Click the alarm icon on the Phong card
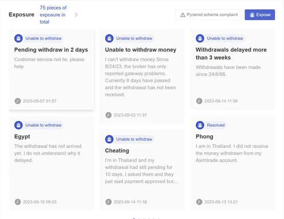The image size is (284, 219). (x=200, y=125)
